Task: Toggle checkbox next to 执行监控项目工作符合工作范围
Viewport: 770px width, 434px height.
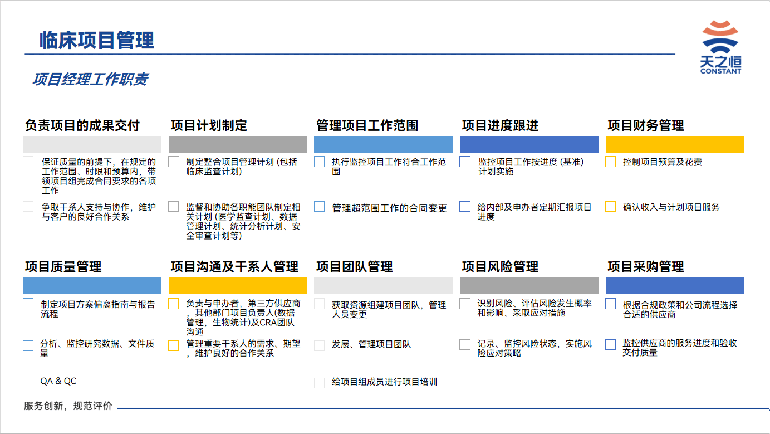Action: 319,162
